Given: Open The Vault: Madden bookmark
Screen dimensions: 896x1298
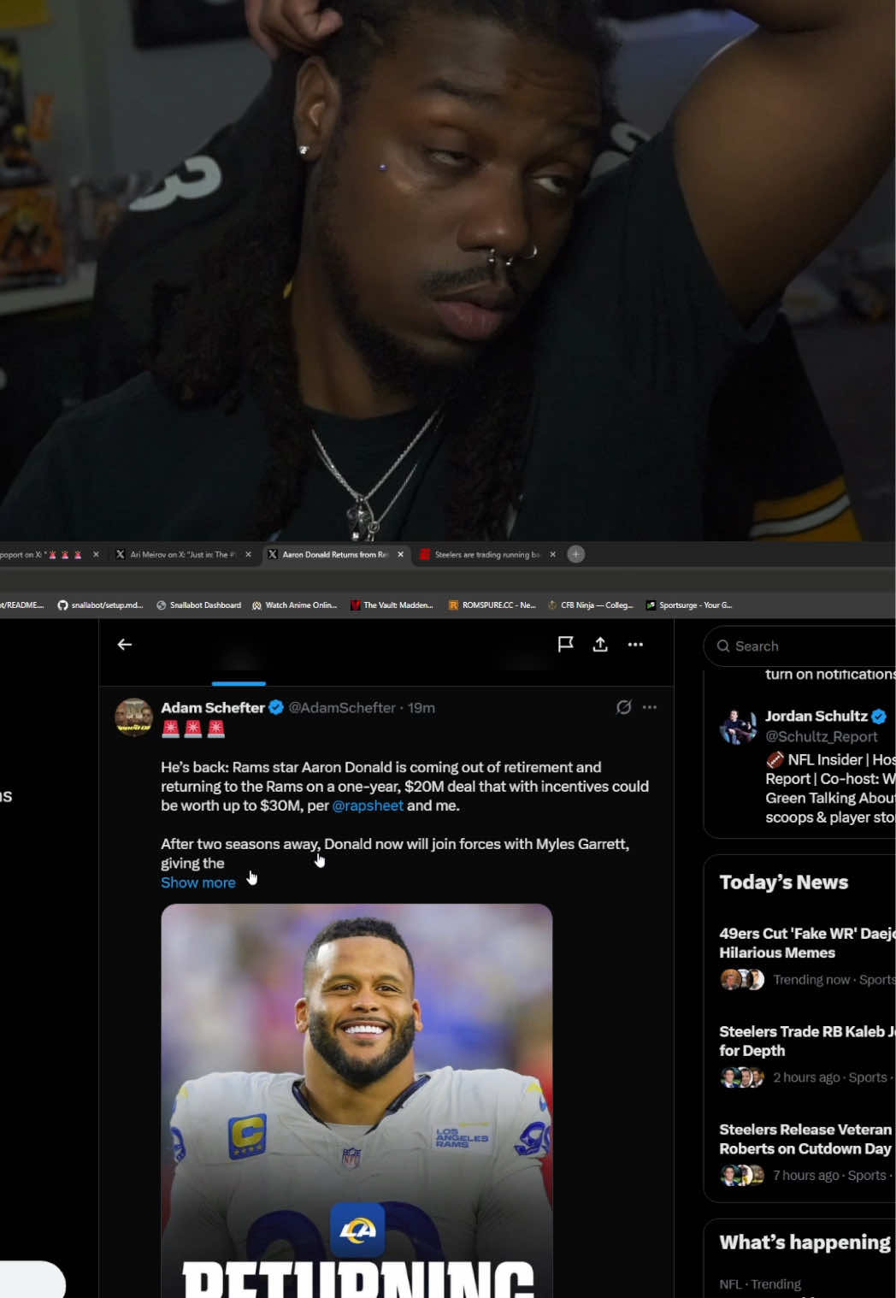Looking at the screenshot, I should [x=392, y=605].
